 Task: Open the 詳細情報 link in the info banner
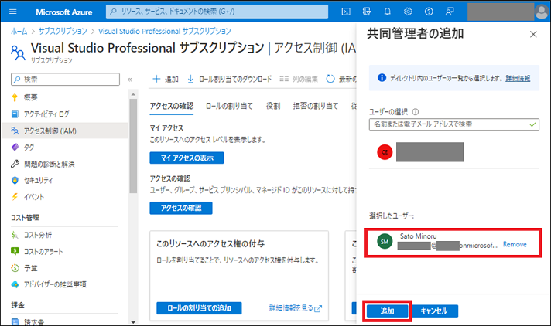click(518, 78)
